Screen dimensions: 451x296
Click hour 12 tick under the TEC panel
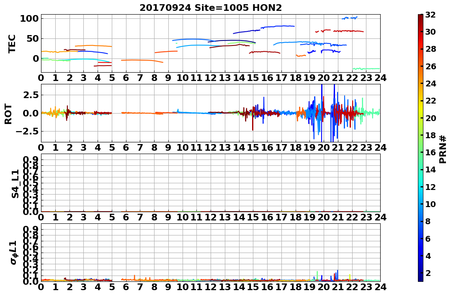(211, 78)
